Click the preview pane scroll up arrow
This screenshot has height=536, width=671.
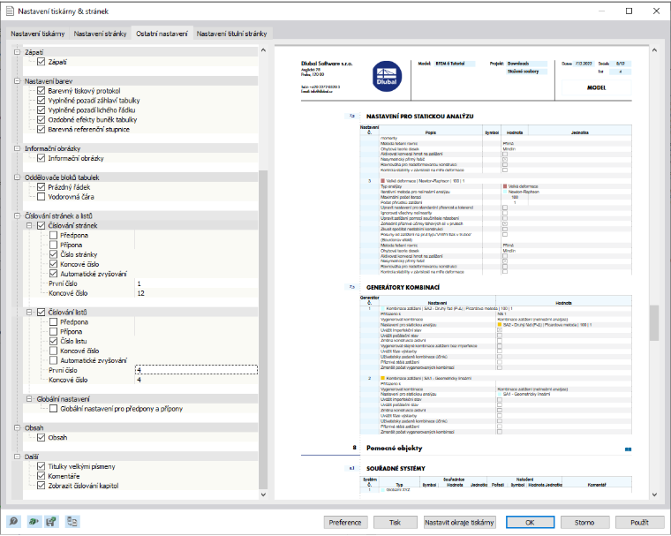click(654, 50)
